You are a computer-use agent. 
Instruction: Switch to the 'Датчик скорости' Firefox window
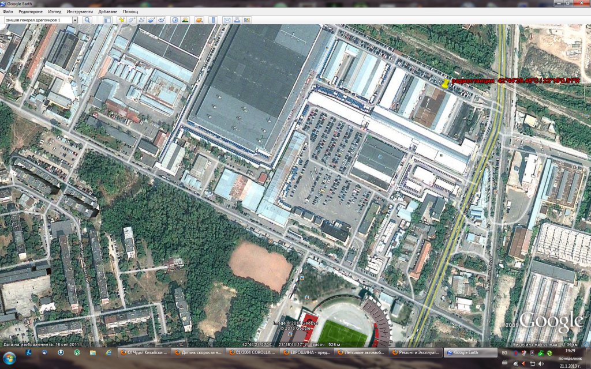[x=199, y=352]
